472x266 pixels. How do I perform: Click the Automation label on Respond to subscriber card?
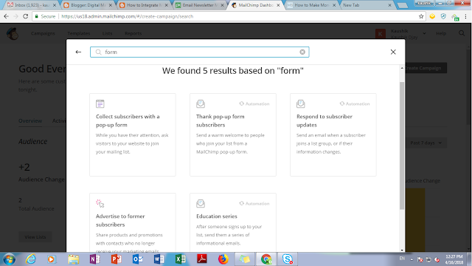tap(355, 103)
